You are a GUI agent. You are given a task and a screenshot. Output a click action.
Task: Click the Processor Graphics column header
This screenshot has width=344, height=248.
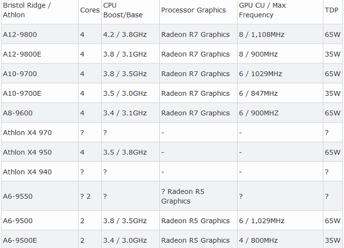point(193,10)
